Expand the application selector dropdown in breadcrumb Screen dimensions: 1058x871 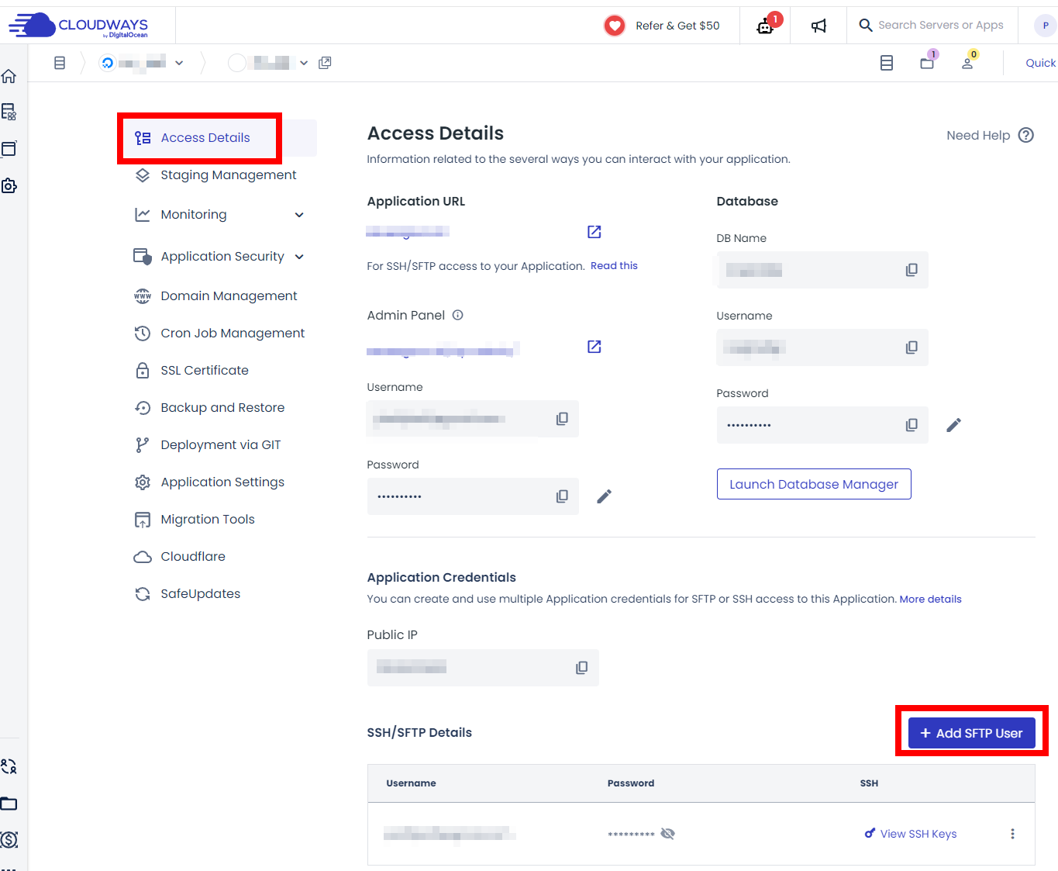click(x=304, y=63)
